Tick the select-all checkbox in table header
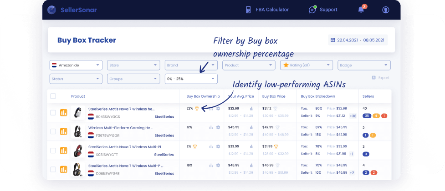445x191 pixels. [x=53, y=96]
